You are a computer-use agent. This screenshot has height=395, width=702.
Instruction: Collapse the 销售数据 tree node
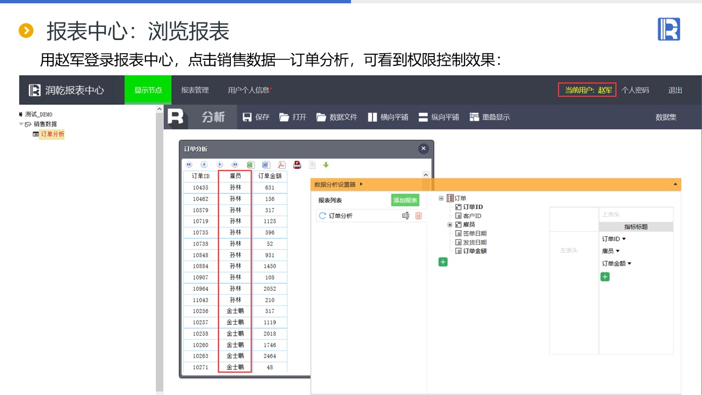[x=21, y=124]
